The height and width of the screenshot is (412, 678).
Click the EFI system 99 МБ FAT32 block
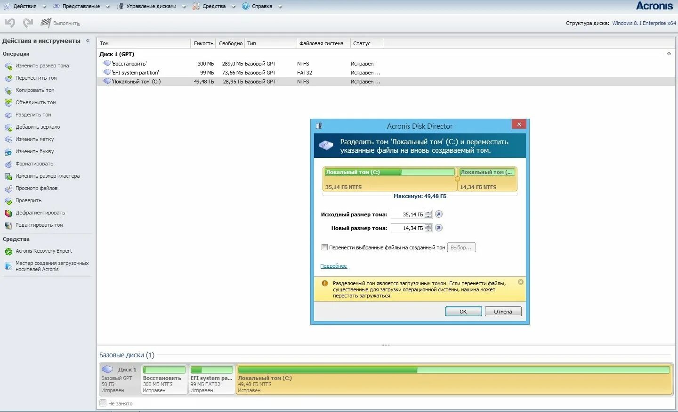pos(211,379)
